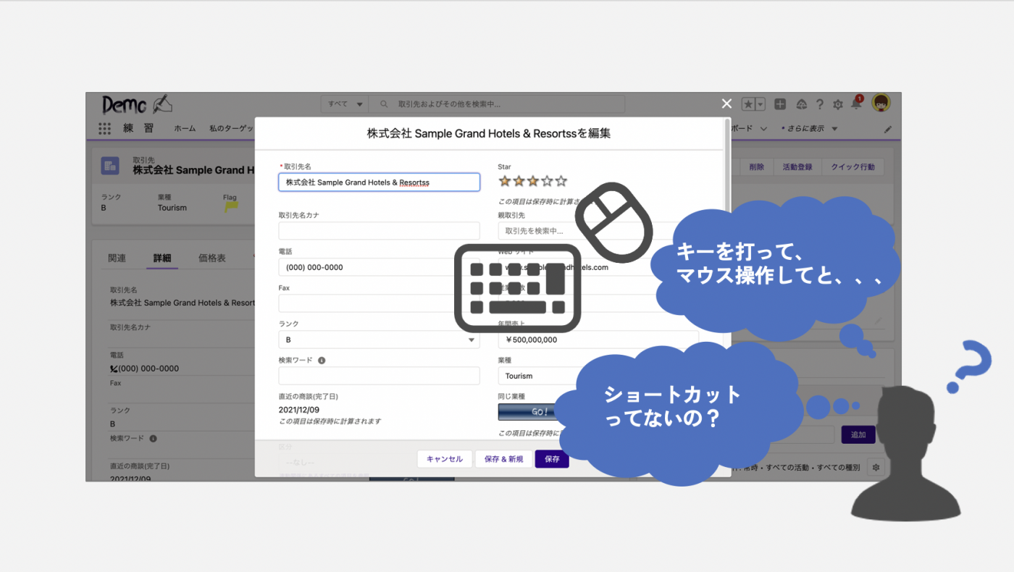Click the 練習 app name
Screen dimensions: 1014x572
coord(138,128)
